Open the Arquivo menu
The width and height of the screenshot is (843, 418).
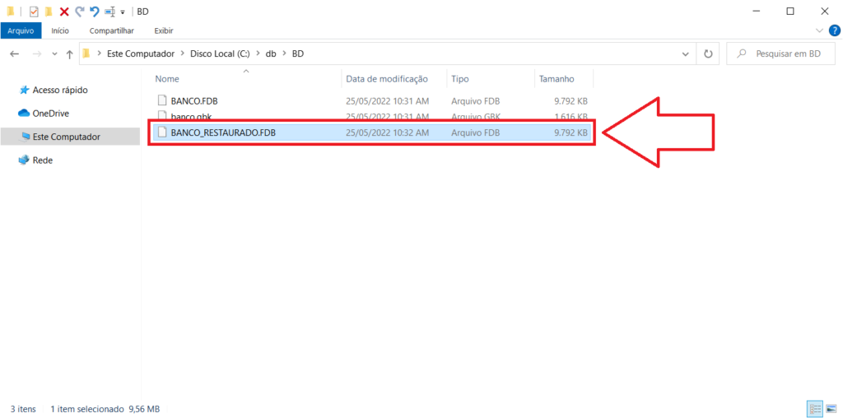pos(21,30)
